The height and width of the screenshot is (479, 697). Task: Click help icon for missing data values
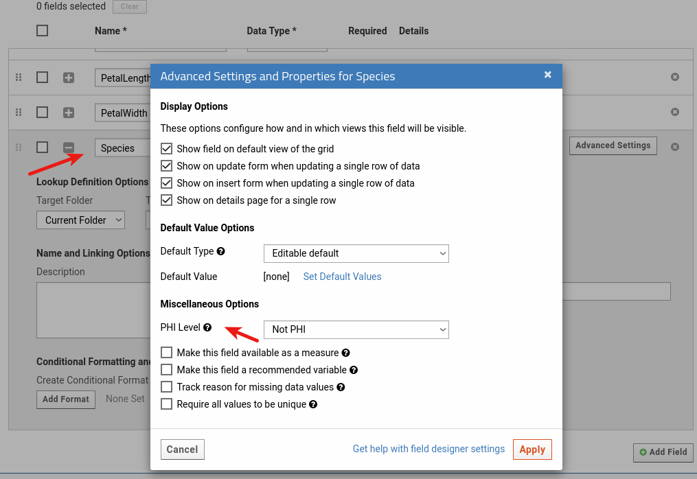(341, 387)
